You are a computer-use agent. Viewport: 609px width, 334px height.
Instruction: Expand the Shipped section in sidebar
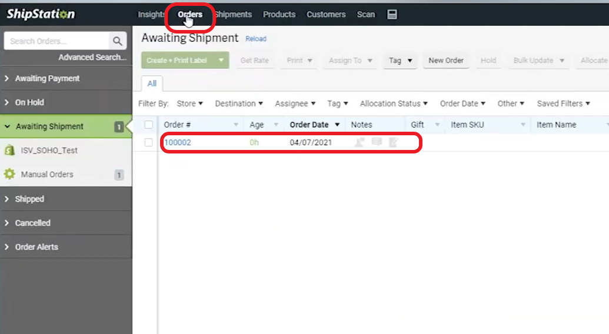(x=29, y=199)
